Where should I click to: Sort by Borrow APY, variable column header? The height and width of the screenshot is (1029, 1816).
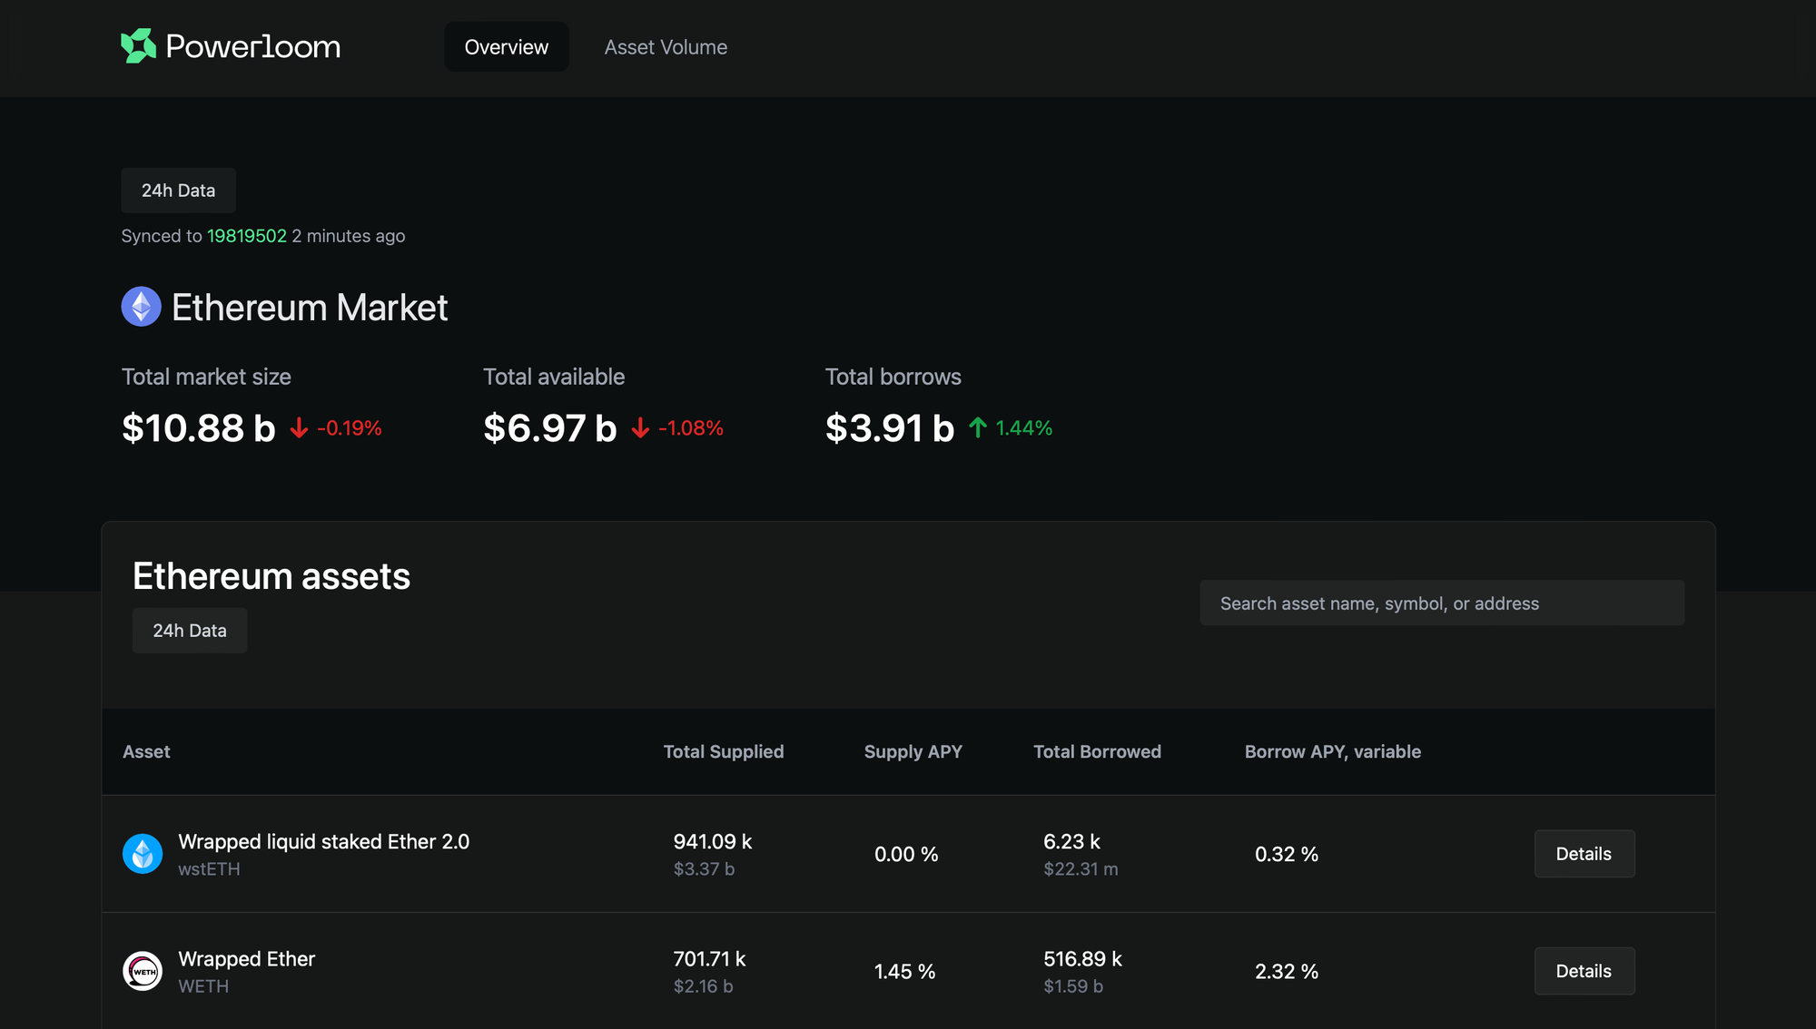coord(1332,751)
